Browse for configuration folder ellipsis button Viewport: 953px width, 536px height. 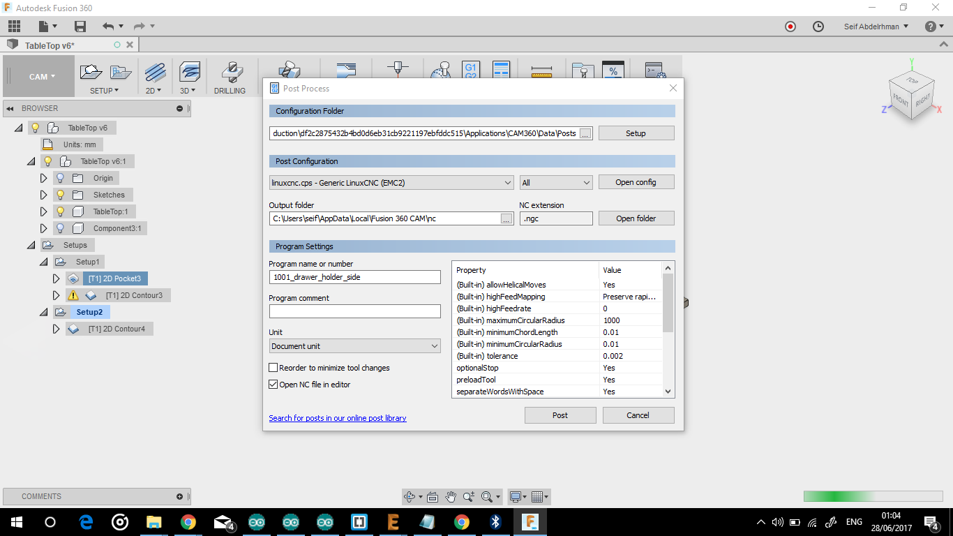tap(585, 133)
